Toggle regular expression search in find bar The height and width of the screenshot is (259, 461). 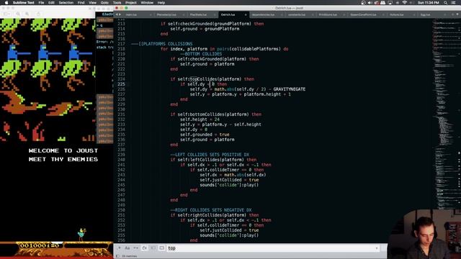coord(119,248)
